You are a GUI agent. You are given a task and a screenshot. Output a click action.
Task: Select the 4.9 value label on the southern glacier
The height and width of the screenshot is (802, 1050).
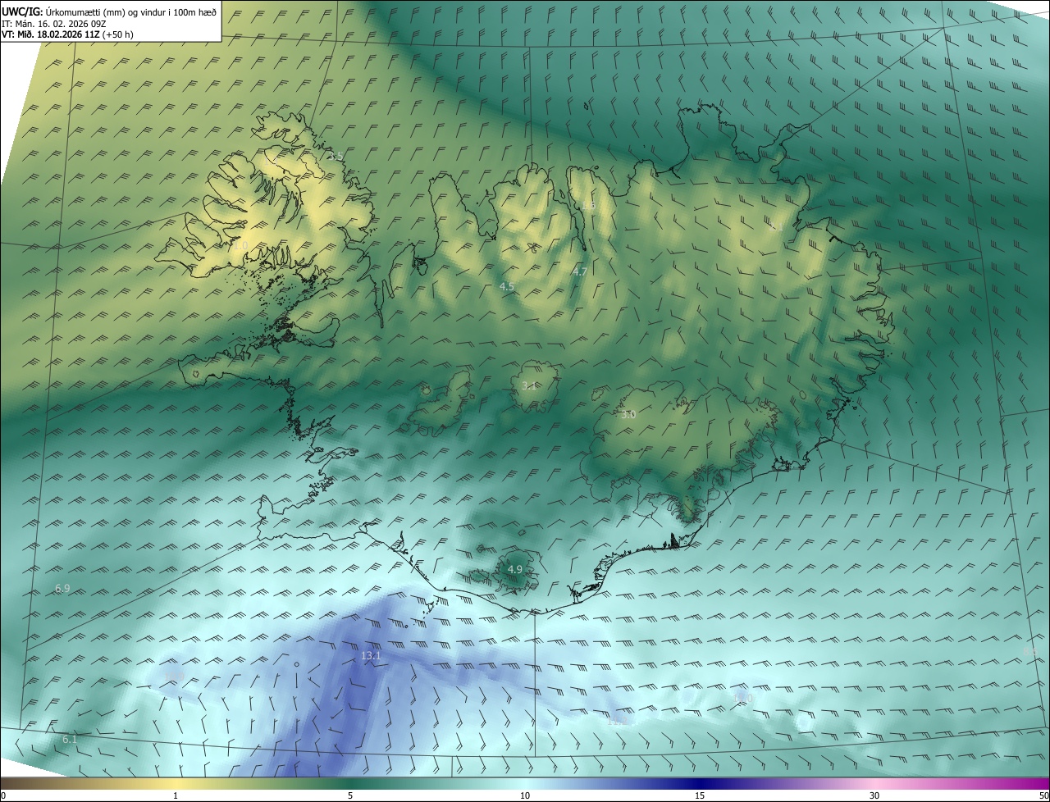[x=515, y=569]
